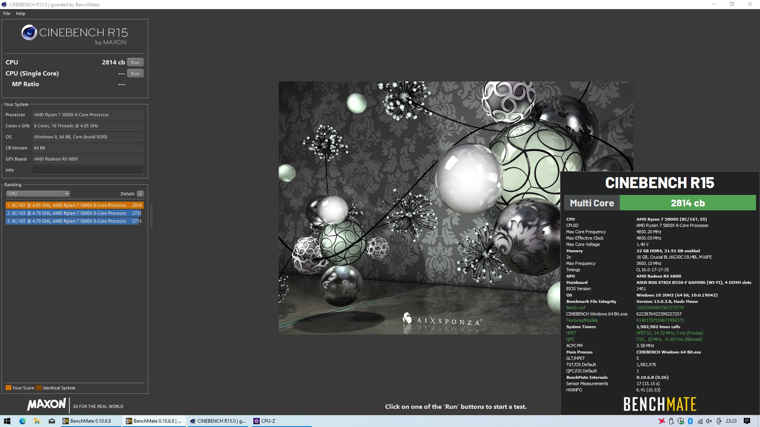This screenshot has width=760, height=427.
Task: Open the Action Center notification icon
Action: click(747, 421)
